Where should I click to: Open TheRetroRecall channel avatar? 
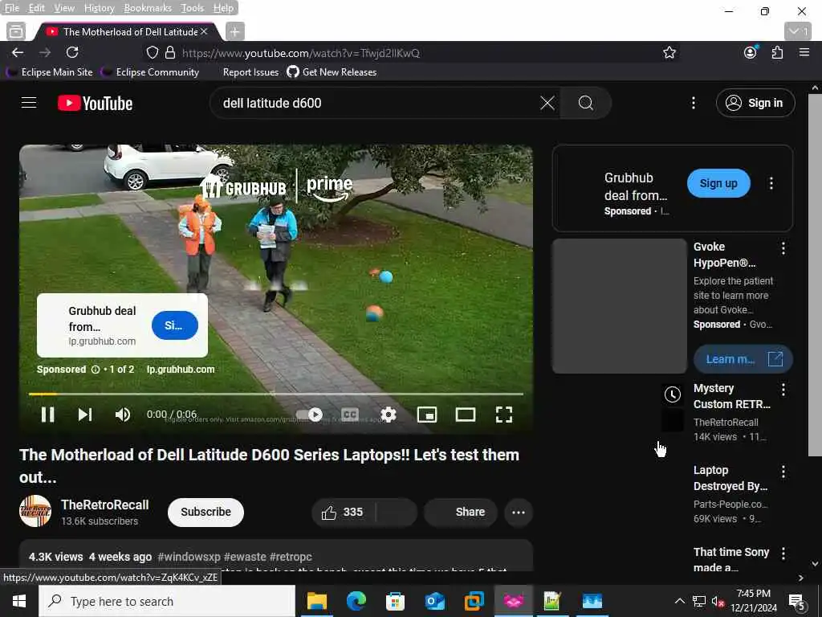pos(35,511)
